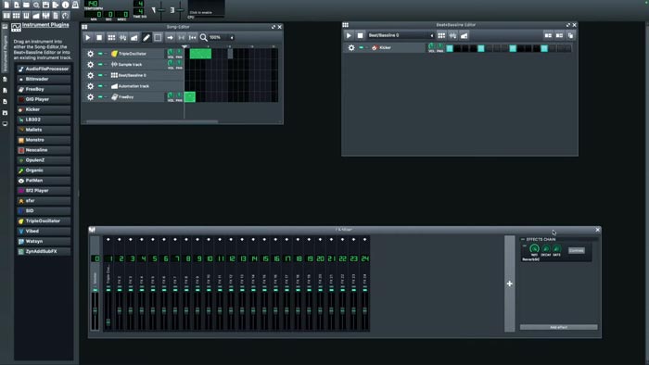The image size is (649, 365).
Task: Show Song-Editor window toolbar icon
Action: (6, 16)
